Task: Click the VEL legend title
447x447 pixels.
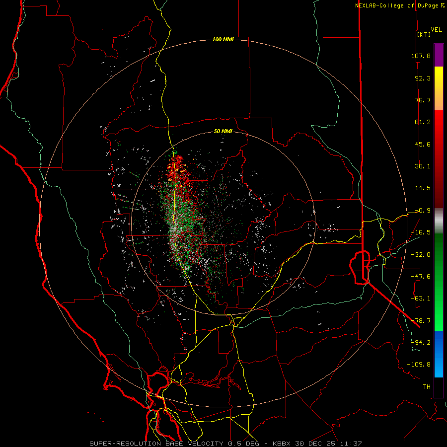Action: (x=437, y=30)
